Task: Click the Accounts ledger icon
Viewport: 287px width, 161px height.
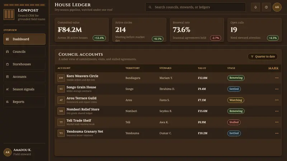Action: tap(8, 77)
